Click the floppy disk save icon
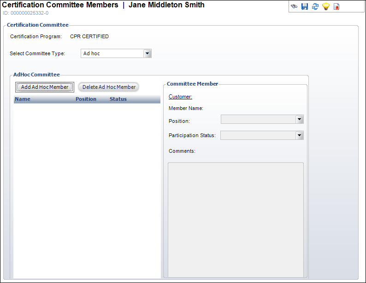The height and width of the screenshot is (283, 366). click(x=304, y=7)
